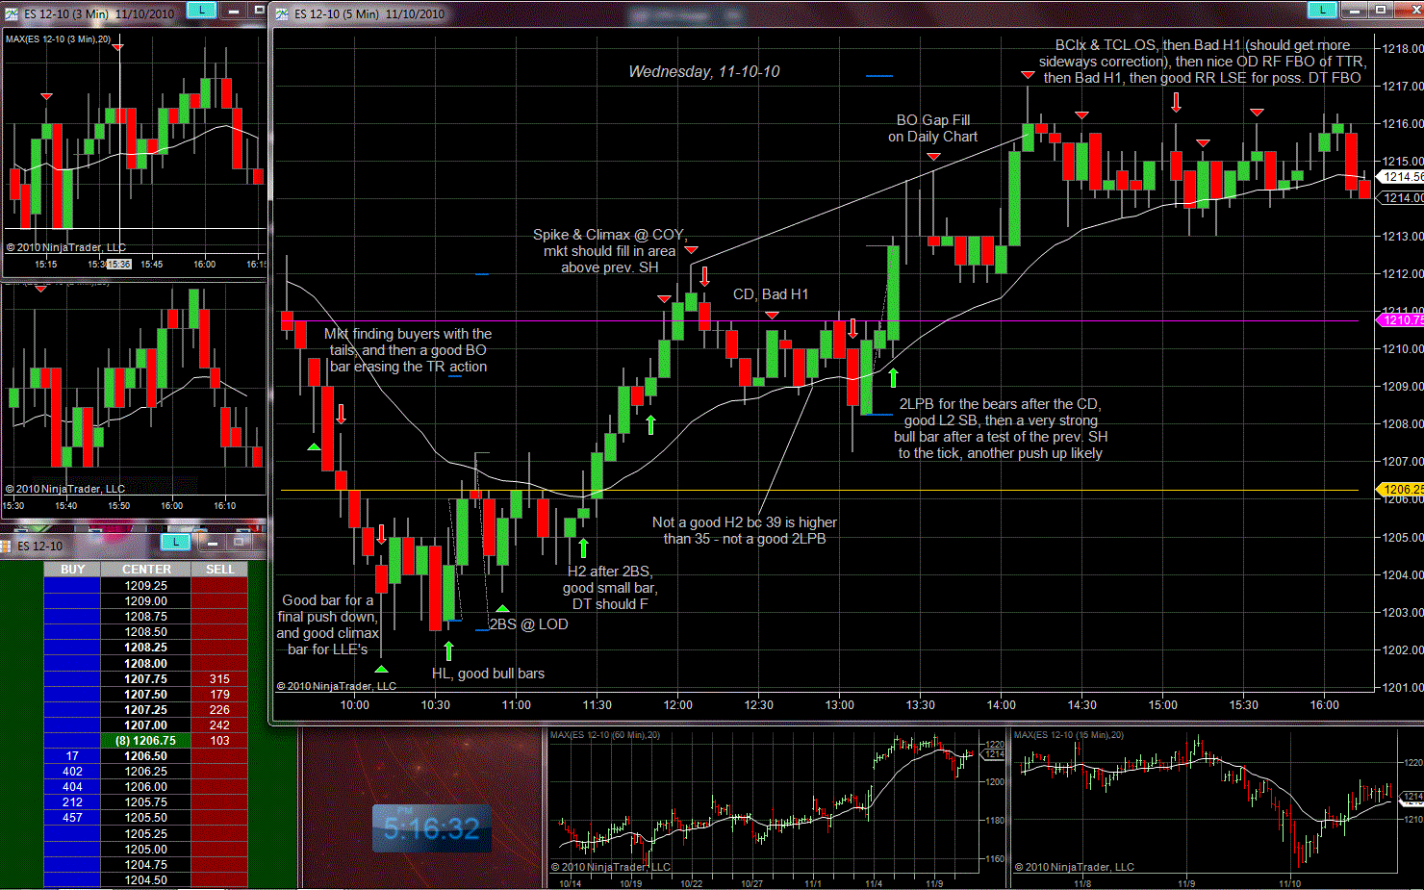
Task: Click the CENTER column header
Action: (146, 570)
